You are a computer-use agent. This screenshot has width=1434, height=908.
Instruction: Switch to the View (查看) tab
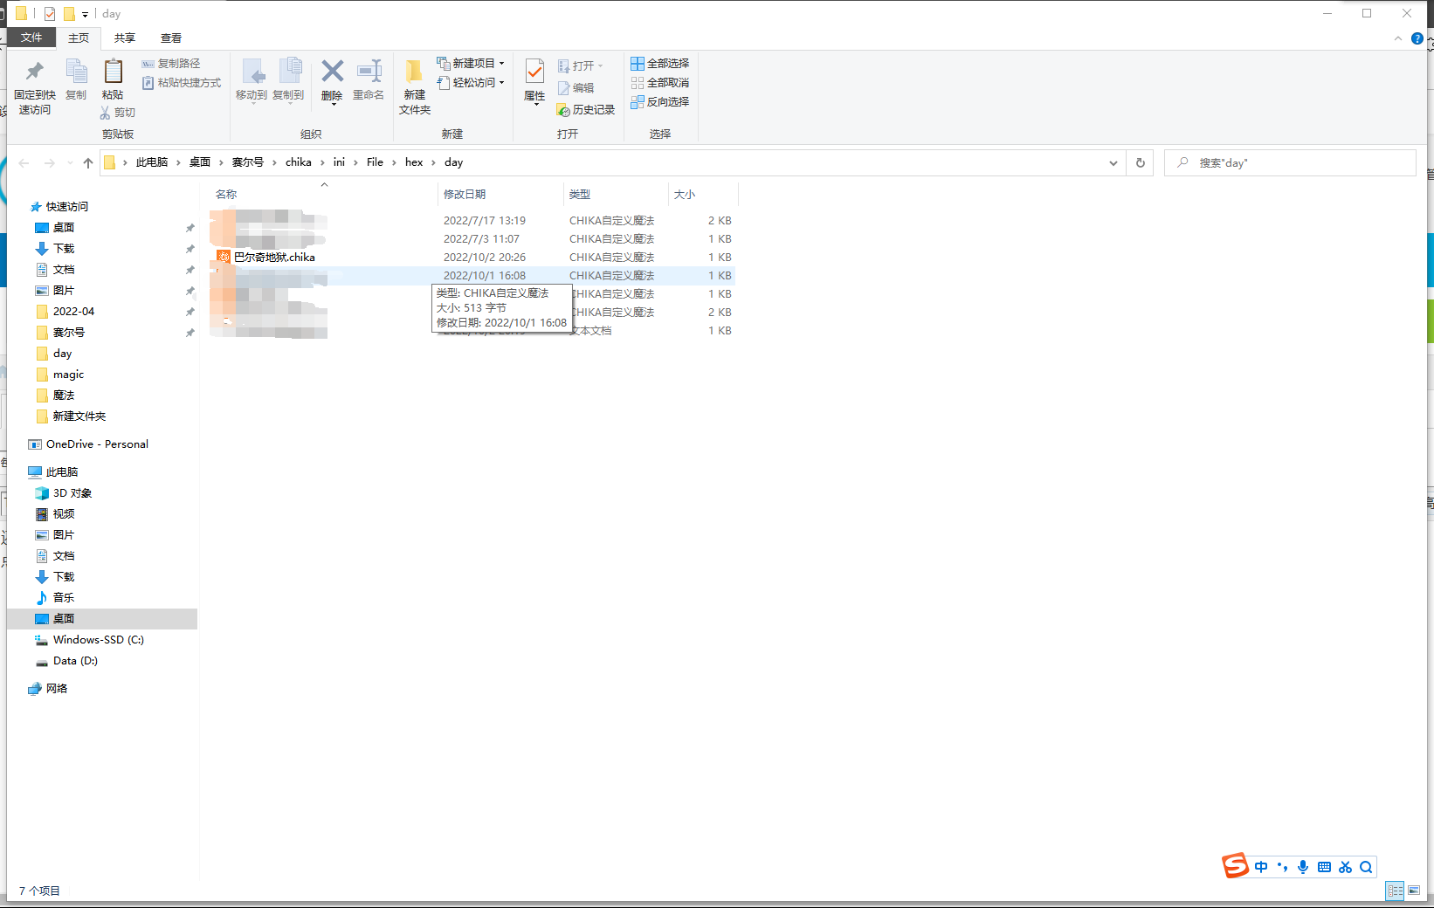(x=171, y=38)
